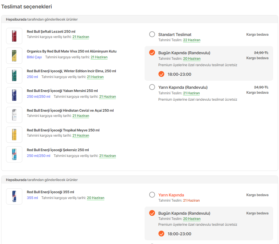
Task: Select second group's Bugün Kapıda (Randevulu) option
Action: [x=152, y=213]
